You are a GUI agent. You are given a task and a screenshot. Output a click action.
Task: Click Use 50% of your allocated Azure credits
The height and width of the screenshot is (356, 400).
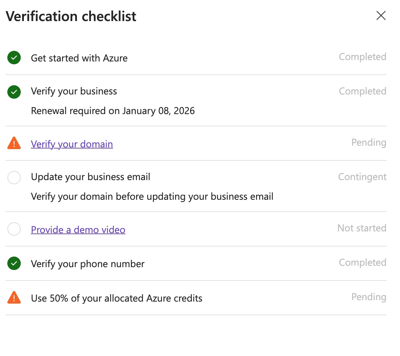[116, 298]
